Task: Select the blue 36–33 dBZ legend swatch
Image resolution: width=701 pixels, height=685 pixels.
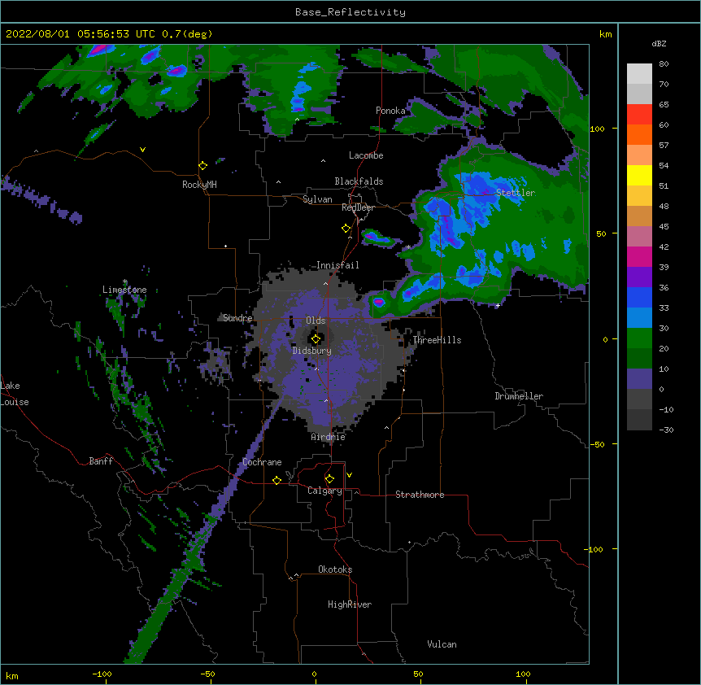Action: tap(639, 297)
